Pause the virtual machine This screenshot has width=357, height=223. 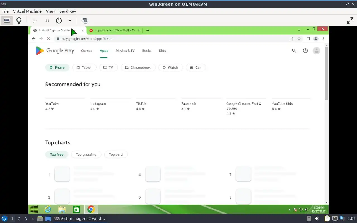tap(47, 21)
